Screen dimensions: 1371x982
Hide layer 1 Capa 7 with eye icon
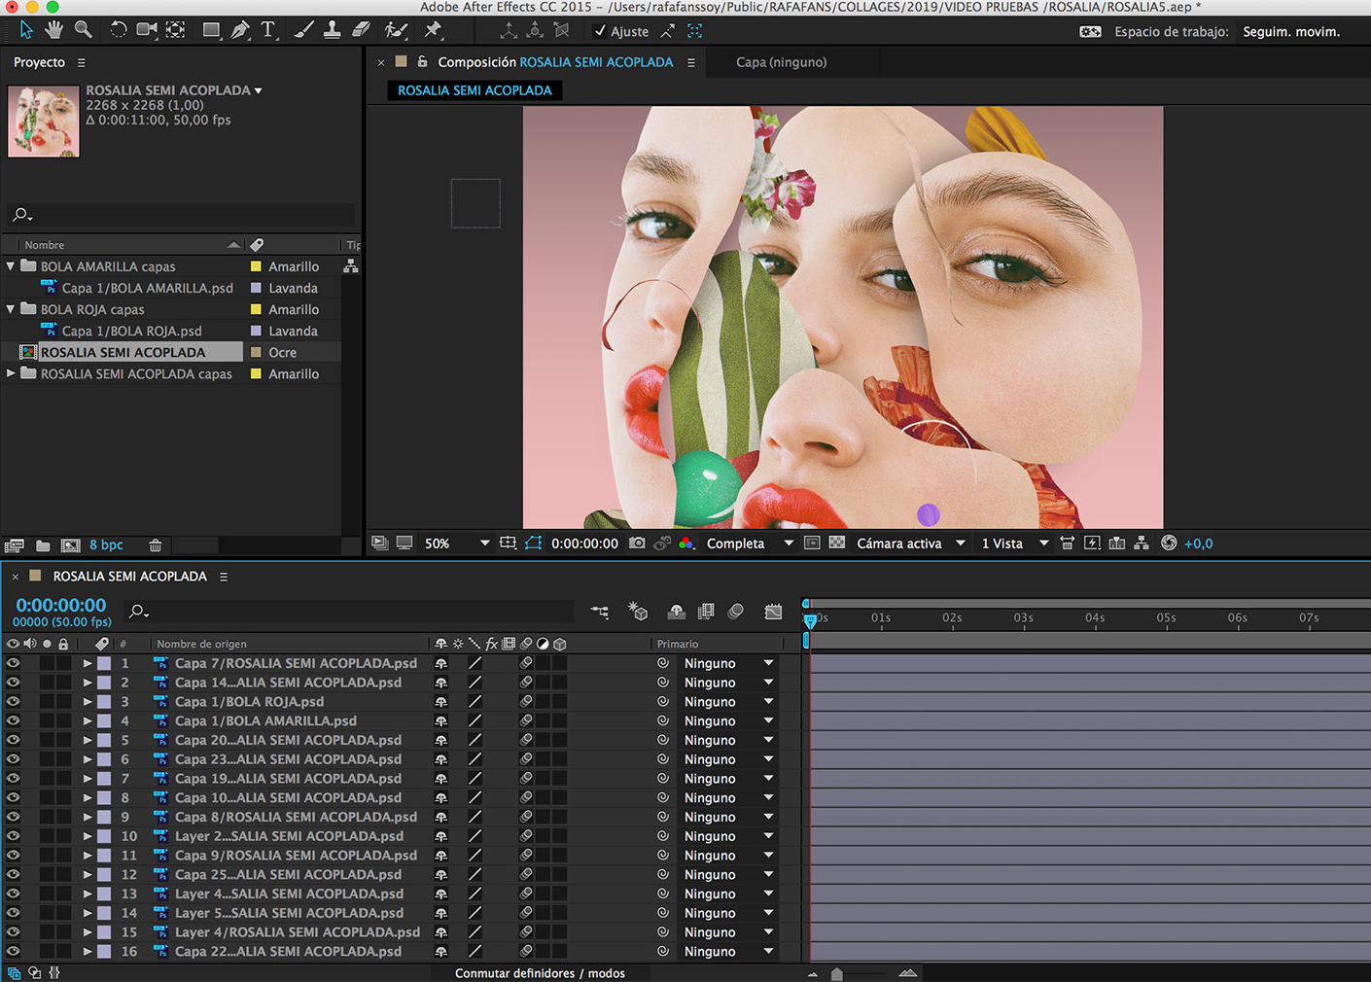tap(13, 663)
